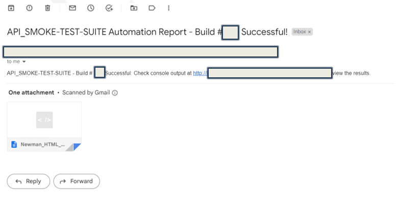Click the Forward button
Screen dimensions: 400x203
(77, 181)
